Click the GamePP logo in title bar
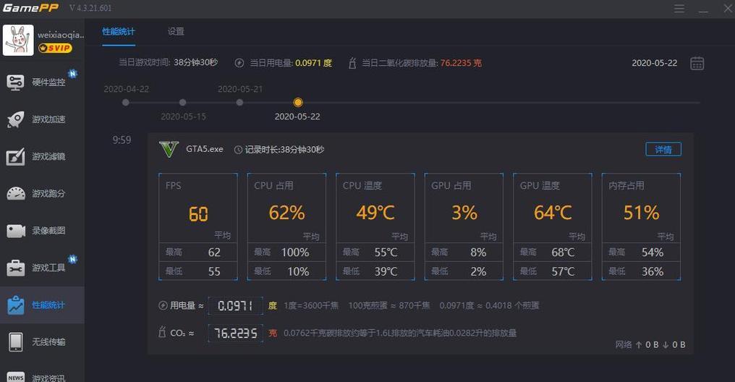This screenshot has width=735, height=382. tap(31, 8)
